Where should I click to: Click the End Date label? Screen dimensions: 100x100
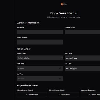point(68,64)
